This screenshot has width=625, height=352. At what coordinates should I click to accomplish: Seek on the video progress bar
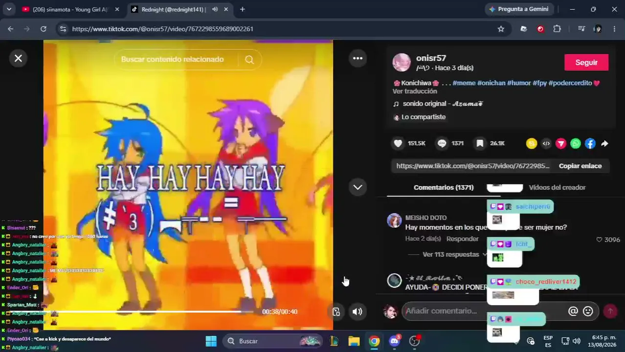point(152,311)
